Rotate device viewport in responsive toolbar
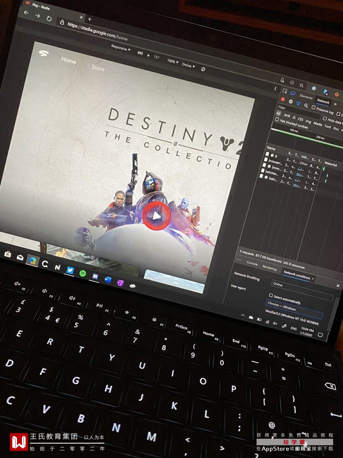343x458 pixels. [204, 69]
